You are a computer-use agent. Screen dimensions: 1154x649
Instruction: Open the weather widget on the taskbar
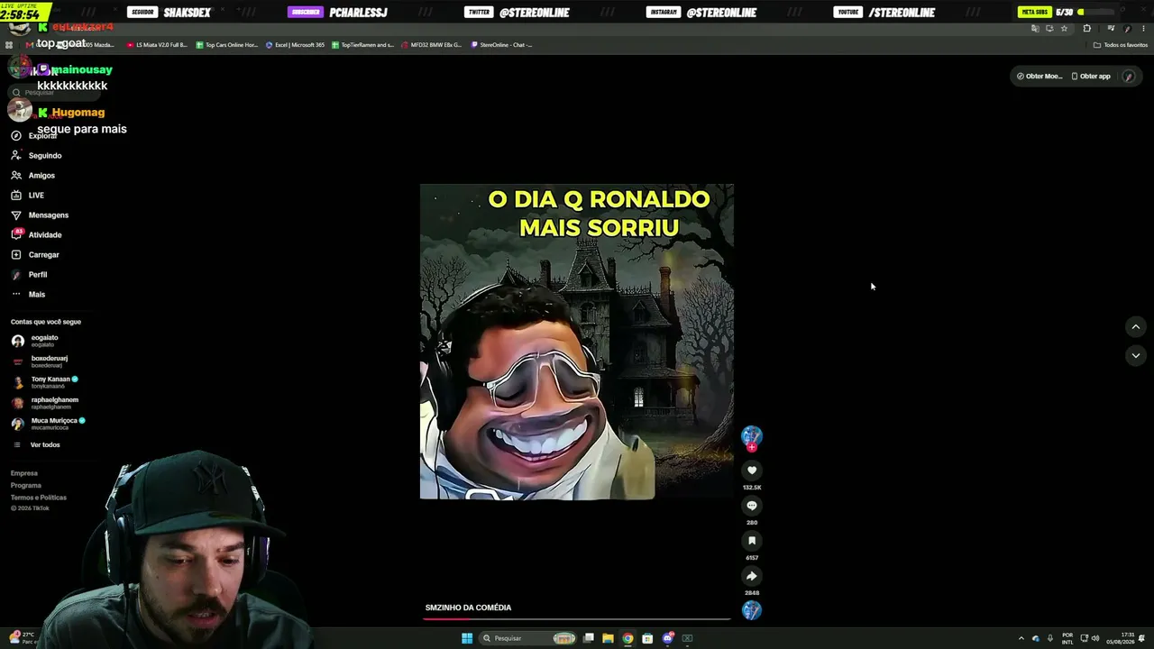tap(23, 638)
